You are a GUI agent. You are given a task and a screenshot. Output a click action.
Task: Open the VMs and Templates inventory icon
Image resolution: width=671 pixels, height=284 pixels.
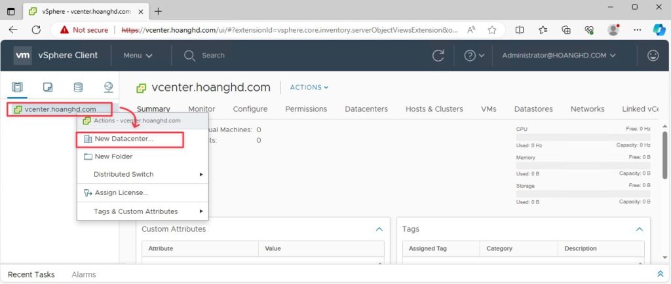(48, 87)
